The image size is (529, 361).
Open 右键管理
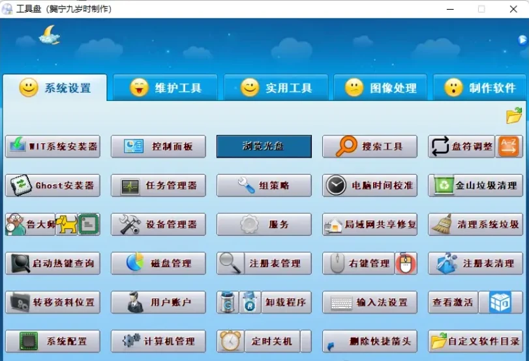[x=359, y=263]
